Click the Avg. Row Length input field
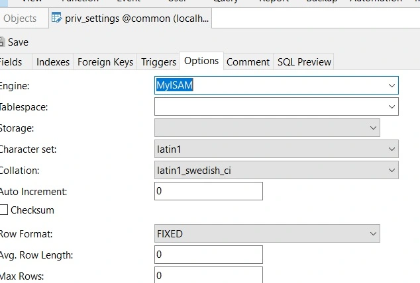This screenshot has width=420, height=283. point(209,255)
